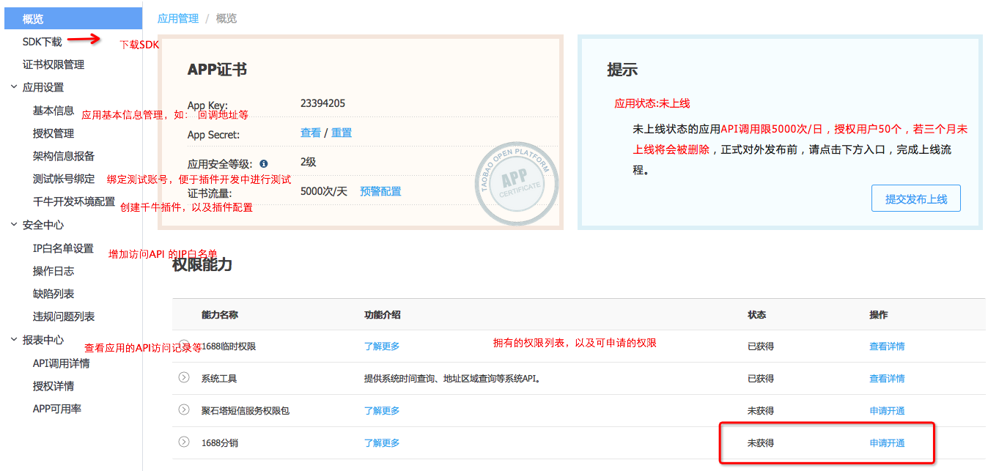Click the APP证书 card heading
This screenshot has width=988, height=471.
[217, 70]
